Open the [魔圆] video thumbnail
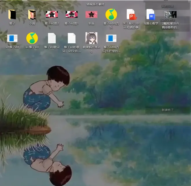The height and width of the screenshot is (186, 191). 170,14
